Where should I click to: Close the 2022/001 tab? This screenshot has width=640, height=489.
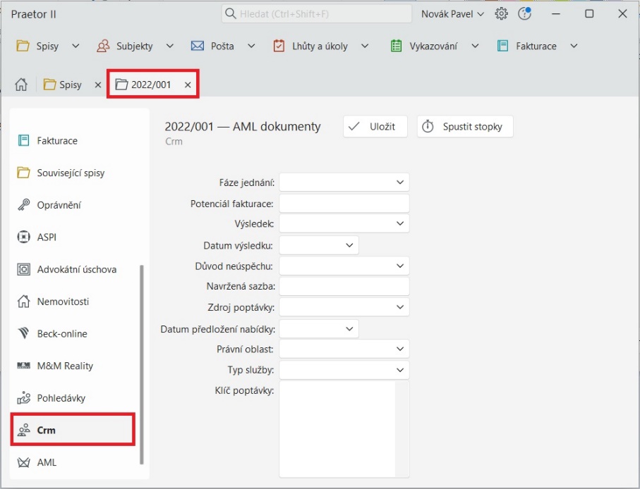(188, 85)
